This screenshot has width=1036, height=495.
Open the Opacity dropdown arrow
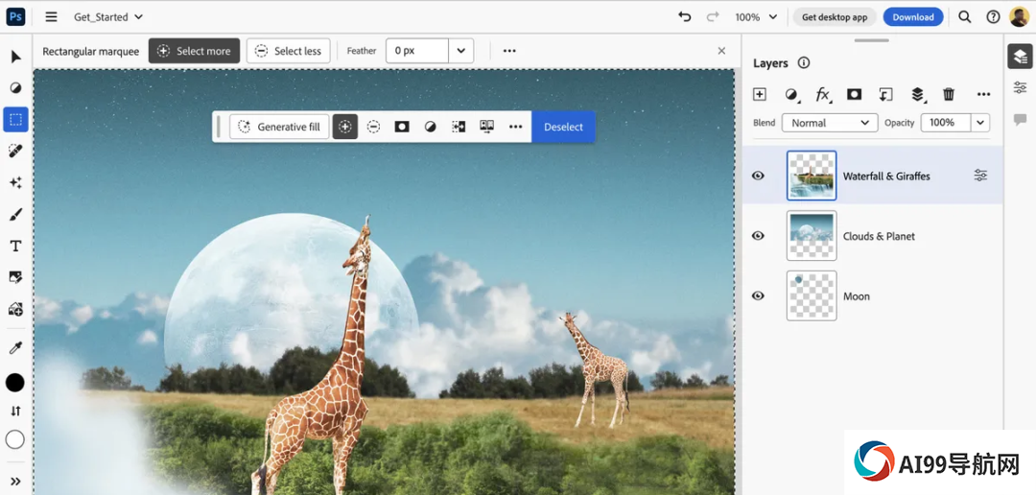click(980, 123)
